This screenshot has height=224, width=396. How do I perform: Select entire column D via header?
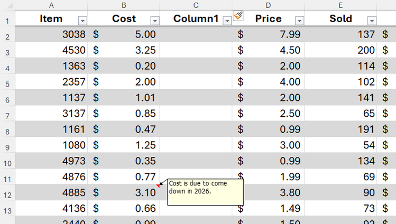[268, 5]
